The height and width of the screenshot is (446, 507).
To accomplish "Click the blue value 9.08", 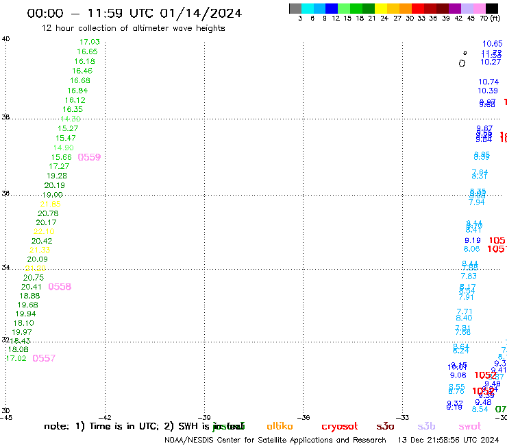I will [x=458, y=375].
